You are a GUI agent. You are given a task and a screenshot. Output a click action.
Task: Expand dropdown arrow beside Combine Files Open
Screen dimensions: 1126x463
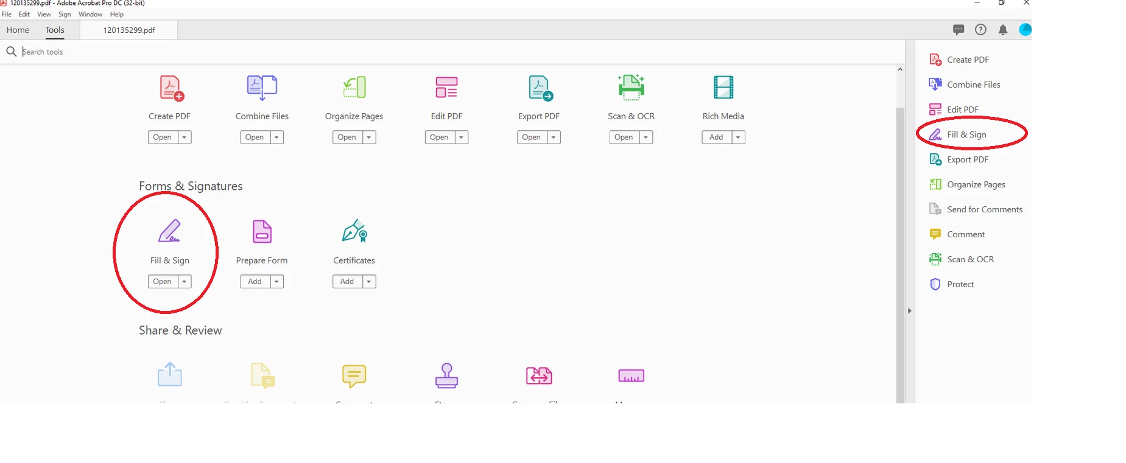tap(276, 138)
